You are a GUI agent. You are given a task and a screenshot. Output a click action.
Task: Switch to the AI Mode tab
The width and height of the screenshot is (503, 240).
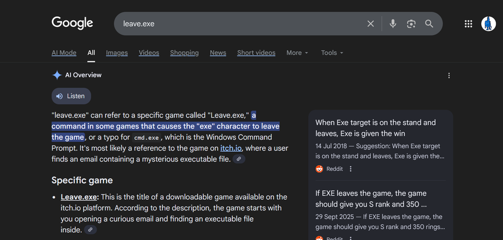[64, 52]
